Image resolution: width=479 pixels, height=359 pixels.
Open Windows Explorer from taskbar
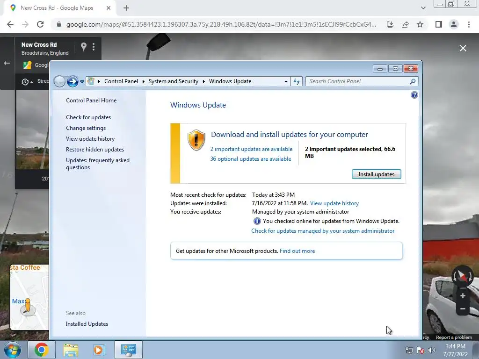(71, 350)
